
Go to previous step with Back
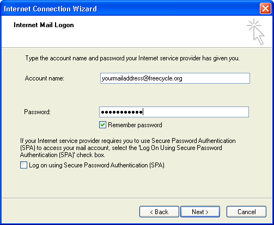tap(159, 211)
